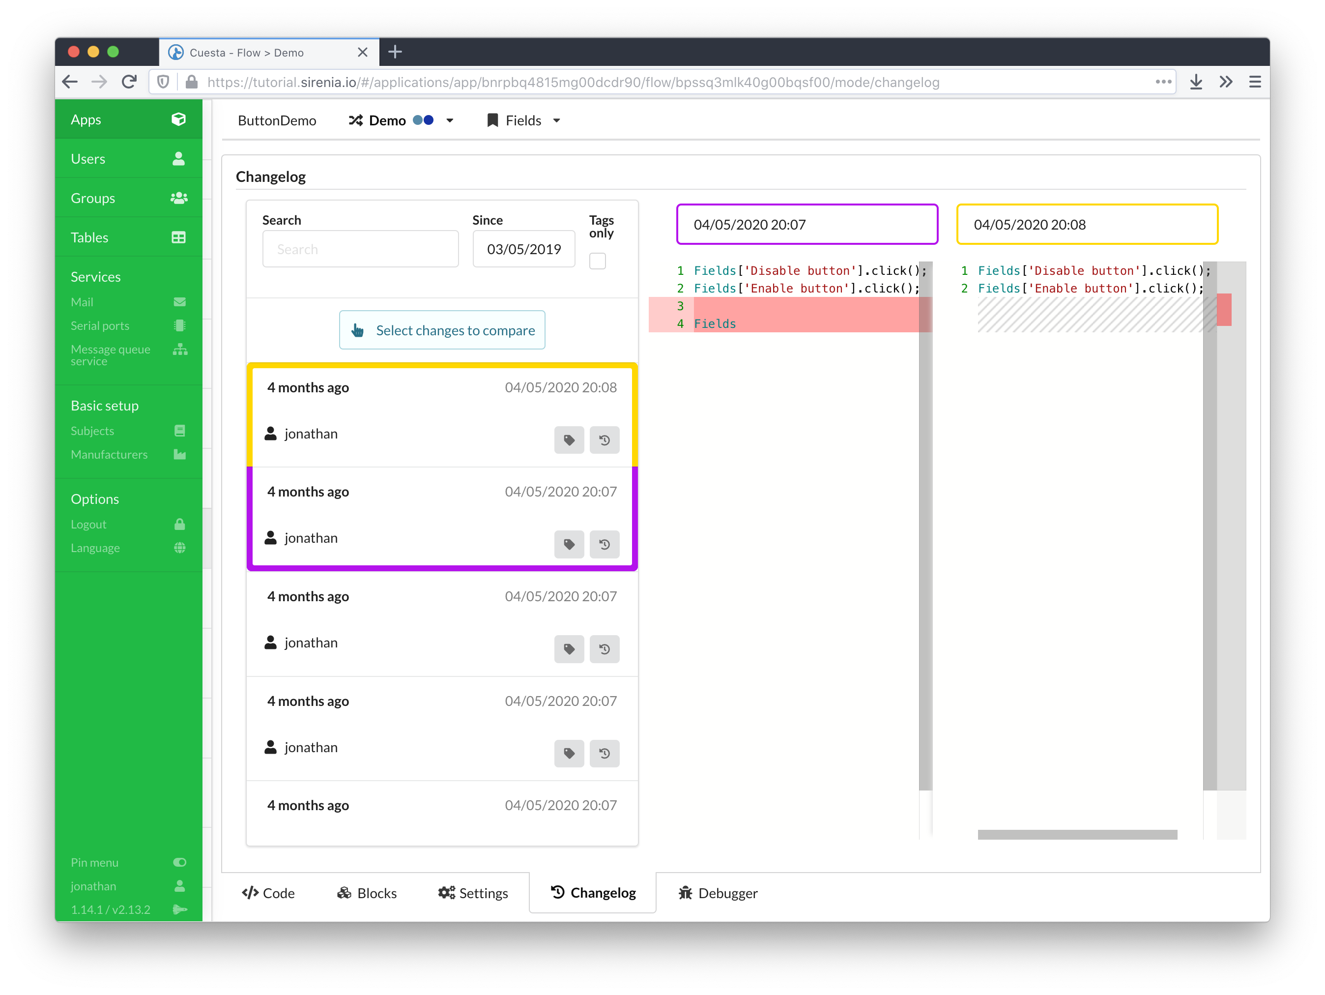This screenshot has width=1325, height=995.
Task: Select the 04/05/2020 20:08 changelog entry
Action: point(442,415)
